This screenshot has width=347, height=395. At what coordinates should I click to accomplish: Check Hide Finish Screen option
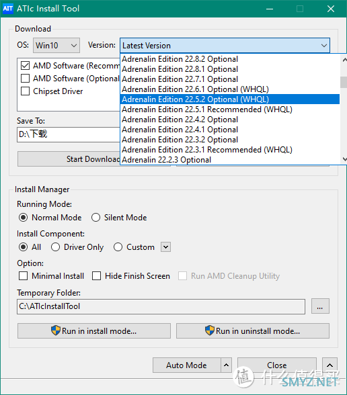(x=97, y=276)
